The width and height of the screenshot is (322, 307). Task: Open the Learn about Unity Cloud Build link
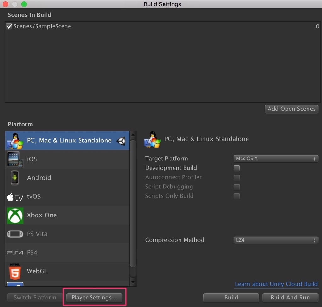pos(276,284)
